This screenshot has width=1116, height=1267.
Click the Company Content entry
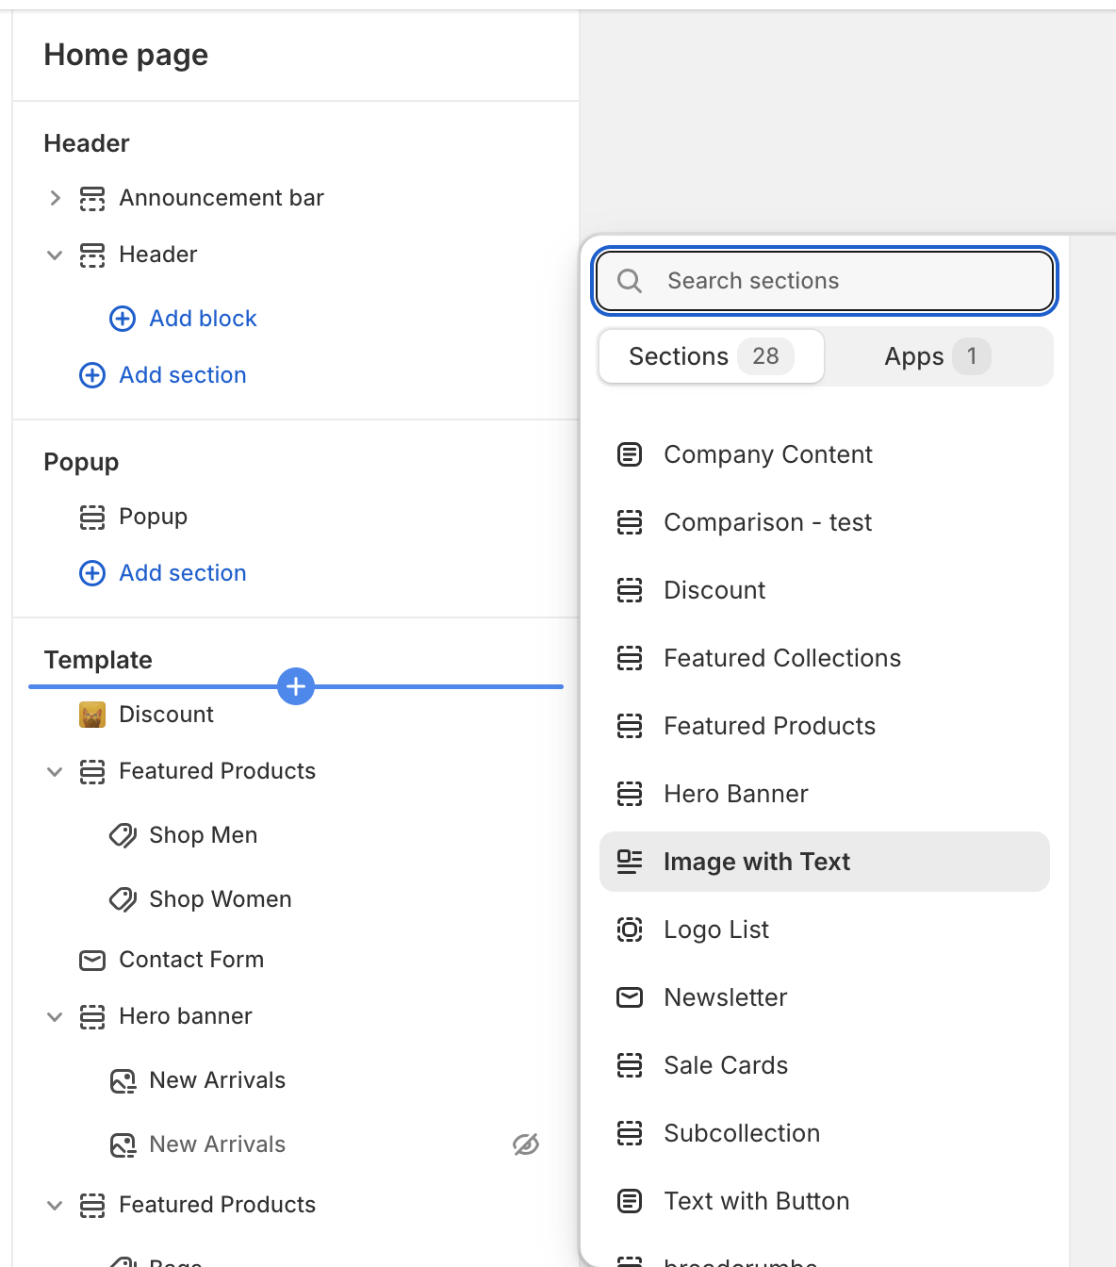[x=825, y=454]
